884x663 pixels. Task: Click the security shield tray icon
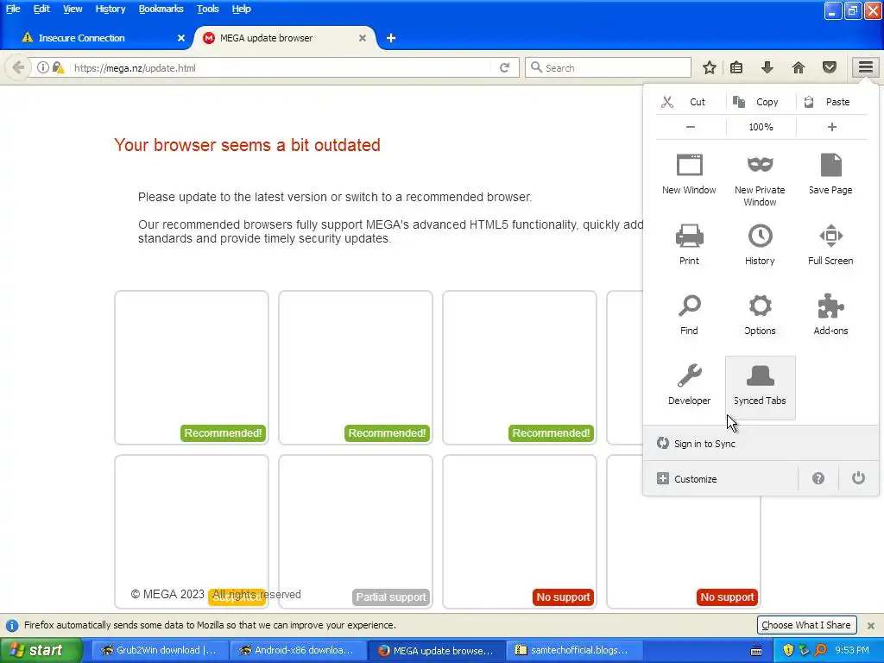click(788, 650)
